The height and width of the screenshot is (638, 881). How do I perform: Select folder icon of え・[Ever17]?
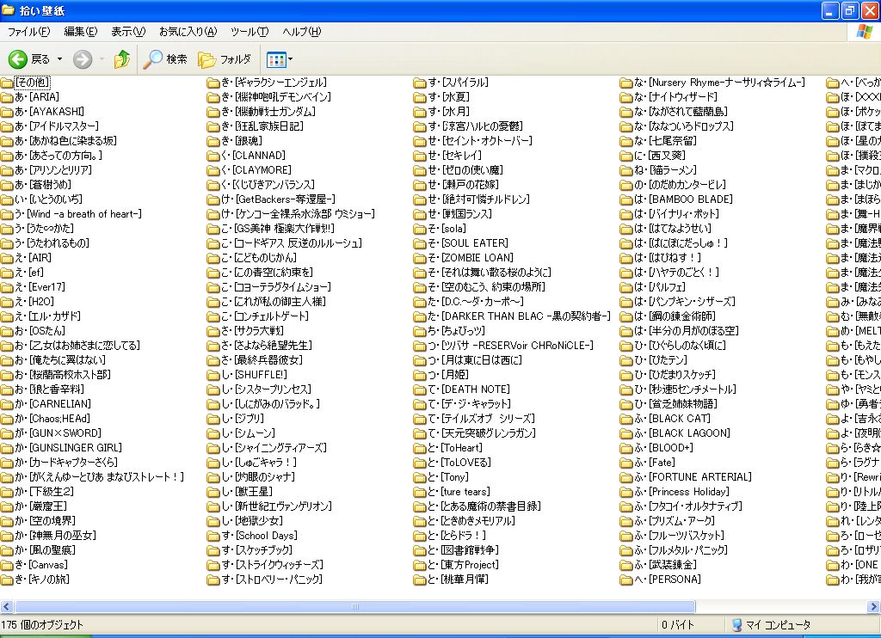tap(7, 287)
